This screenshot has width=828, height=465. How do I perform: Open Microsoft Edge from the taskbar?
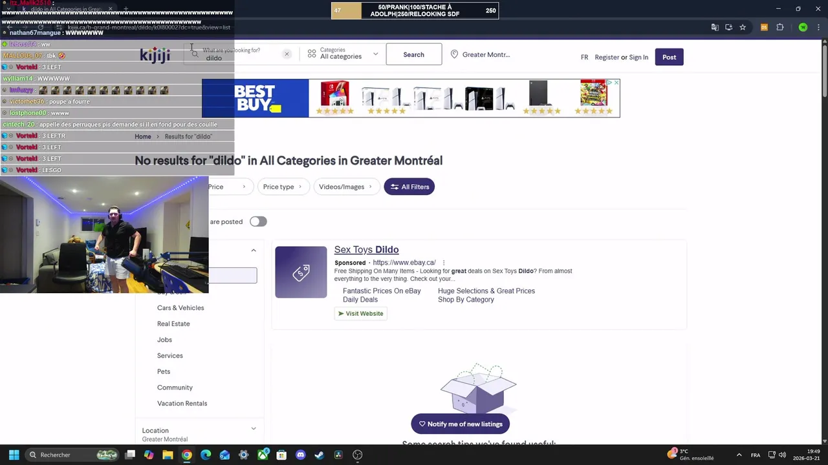[206, 455]
